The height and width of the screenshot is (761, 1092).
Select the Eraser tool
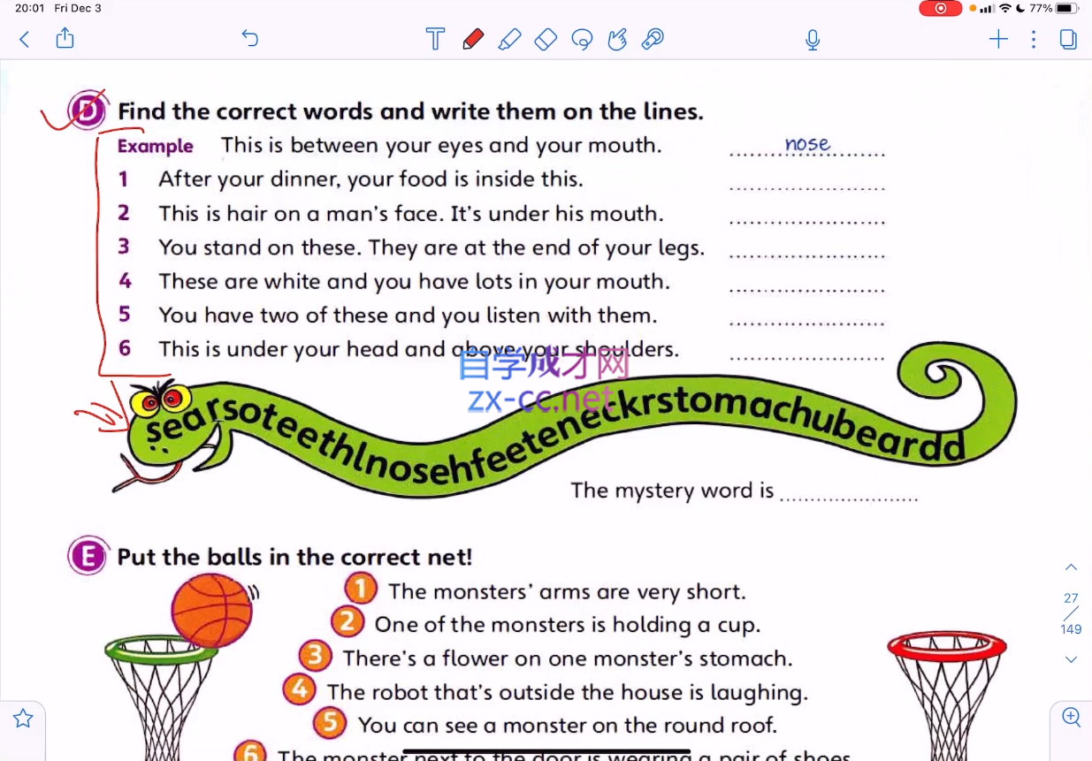(x=546, y=39)
